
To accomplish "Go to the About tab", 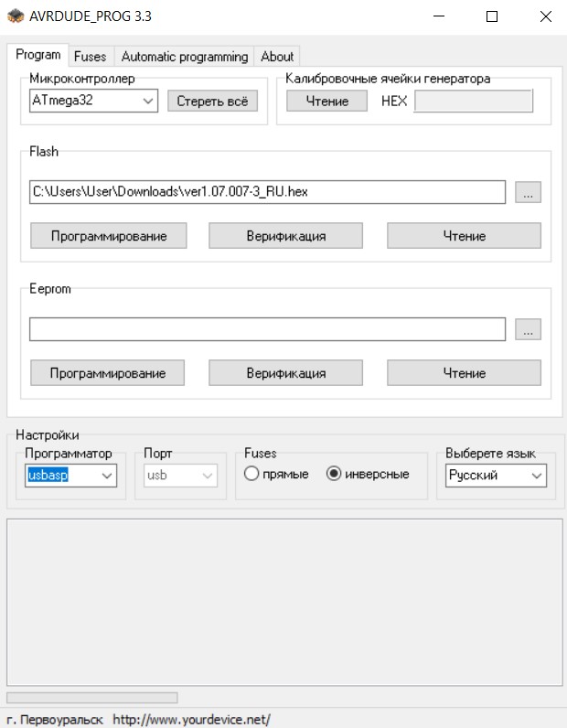I will 277,56.
